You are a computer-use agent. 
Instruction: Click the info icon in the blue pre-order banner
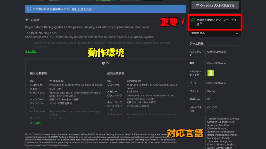pos(29,9)
